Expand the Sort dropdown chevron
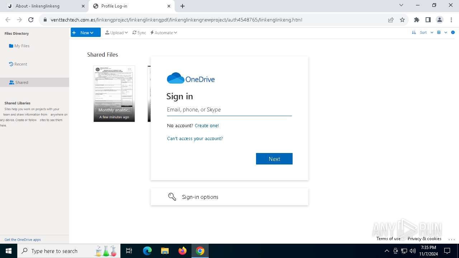Viewport: 459px width, 258px height. 432,33
